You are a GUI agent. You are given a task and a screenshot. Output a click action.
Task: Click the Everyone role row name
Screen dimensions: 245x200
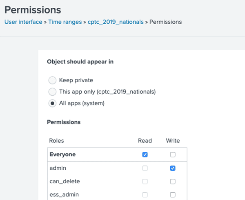click(62, 155)
